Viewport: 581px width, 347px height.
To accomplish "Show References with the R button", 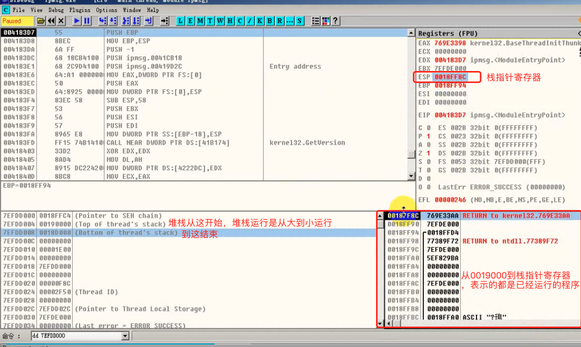I will [x=280, y=21].
